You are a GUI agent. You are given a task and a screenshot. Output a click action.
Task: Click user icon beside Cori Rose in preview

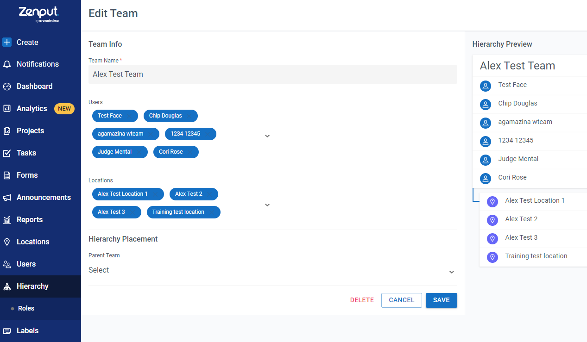pos(486,178)
